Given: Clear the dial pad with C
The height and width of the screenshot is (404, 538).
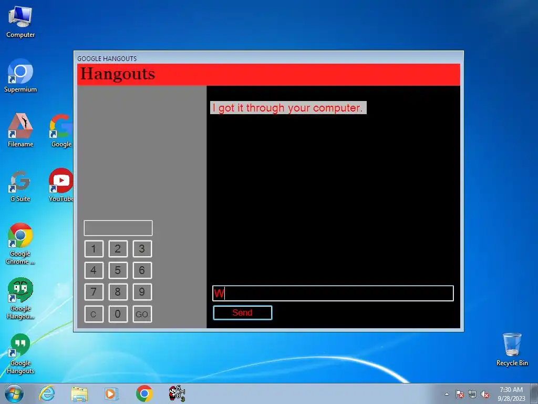Looking at the screenshot, I should [x=94, y=314].
